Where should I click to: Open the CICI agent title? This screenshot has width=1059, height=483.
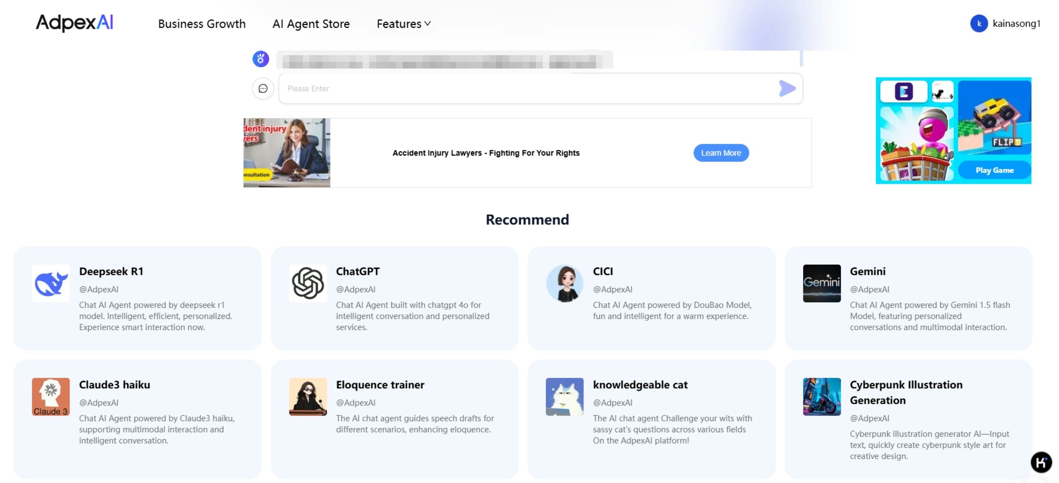(x=603, y=271)
